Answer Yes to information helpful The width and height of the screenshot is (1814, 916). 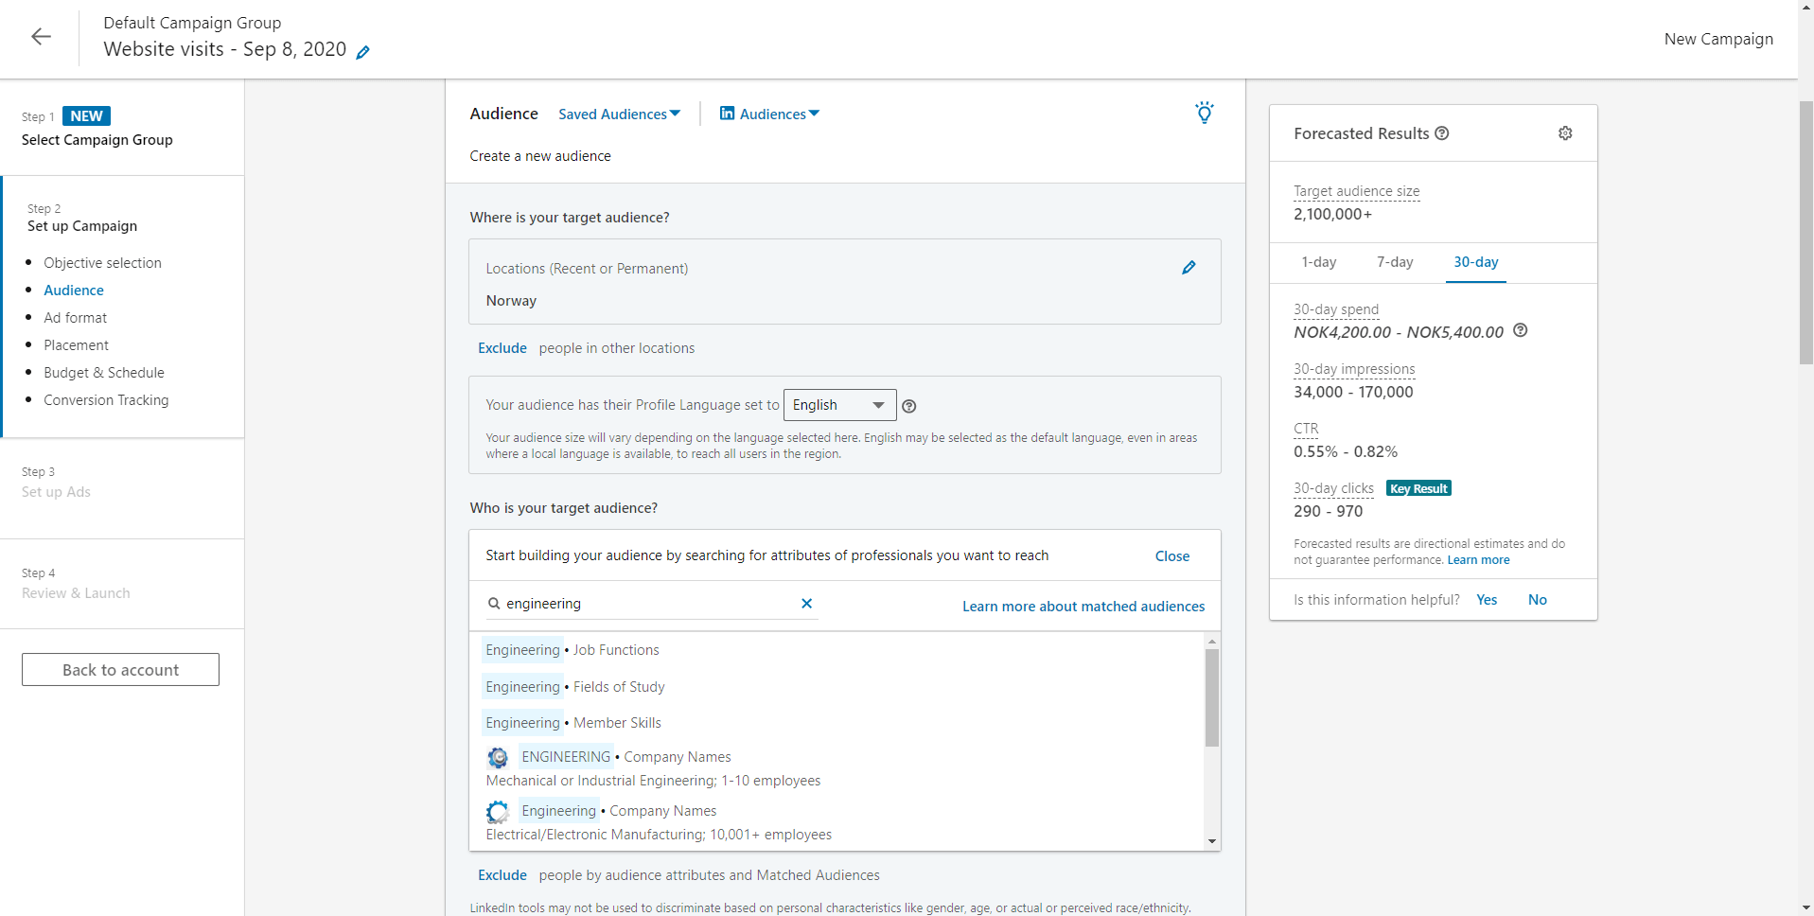point(1487,600)
